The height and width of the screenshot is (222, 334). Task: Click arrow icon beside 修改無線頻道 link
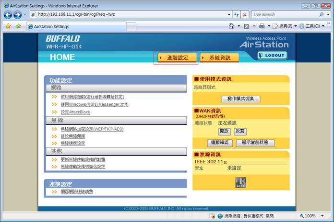click(55, 136)
